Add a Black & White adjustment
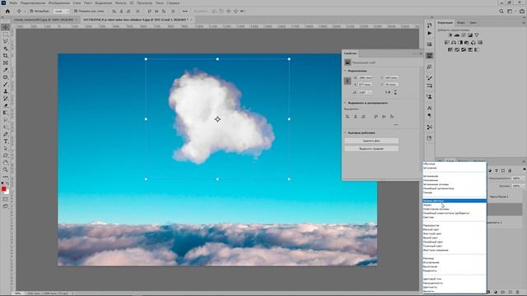 tap(460, 43)
